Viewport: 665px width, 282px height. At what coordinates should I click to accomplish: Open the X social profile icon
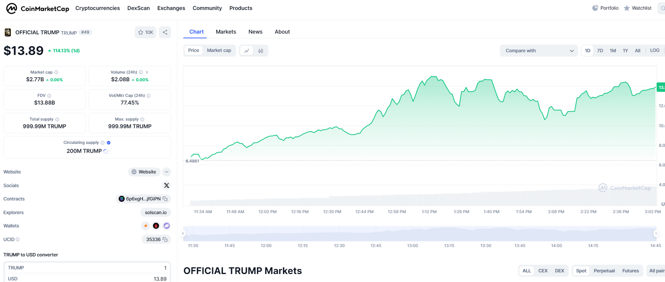(x=167, y=185)
